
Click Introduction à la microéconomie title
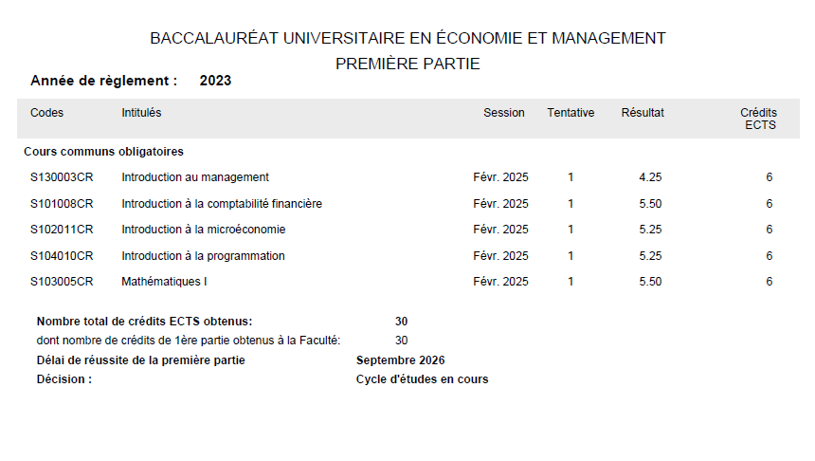pos(204,229)
